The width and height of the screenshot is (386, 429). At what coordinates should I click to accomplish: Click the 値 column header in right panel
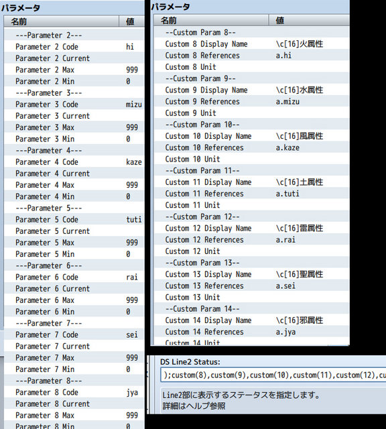click(x=309, y=20)
